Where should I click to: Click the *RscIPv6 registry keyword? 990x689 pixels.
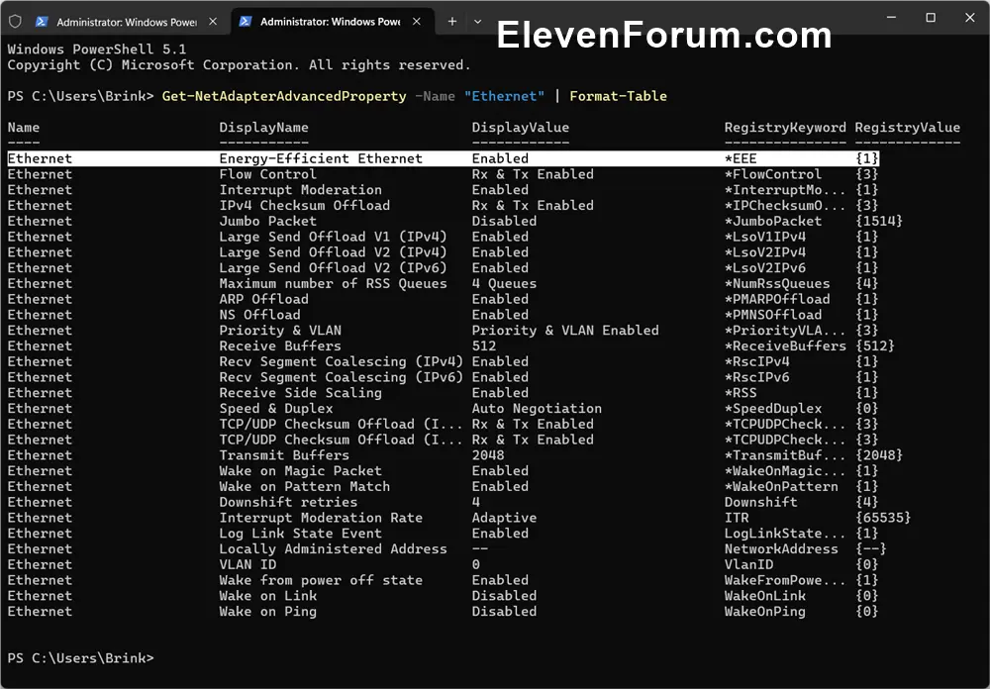(756, 377)
